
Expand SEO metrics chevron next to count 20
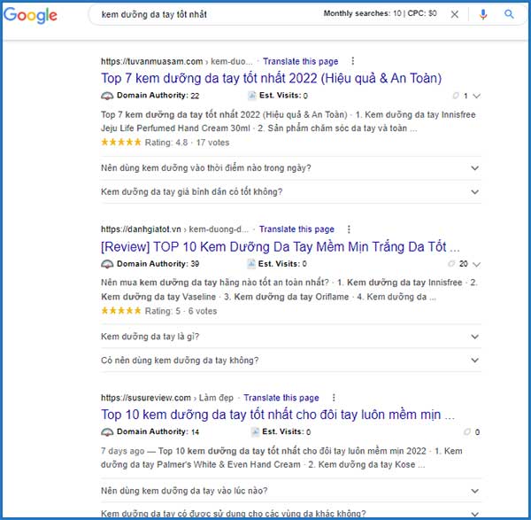click(476, 264)
